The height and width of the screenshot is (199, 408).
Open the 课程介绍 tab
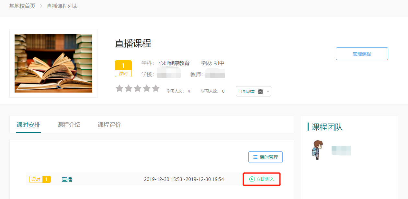(69, 125)
